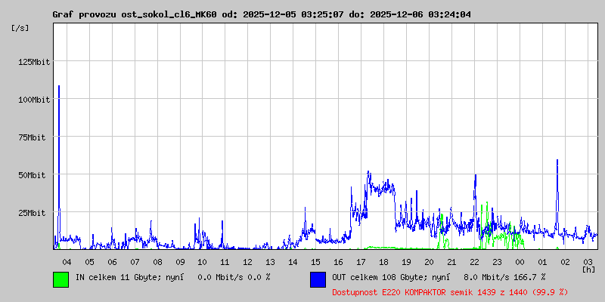Click the [/s] unit label
The height and width of the screenshot is (302, 605).
coord(20,27)
